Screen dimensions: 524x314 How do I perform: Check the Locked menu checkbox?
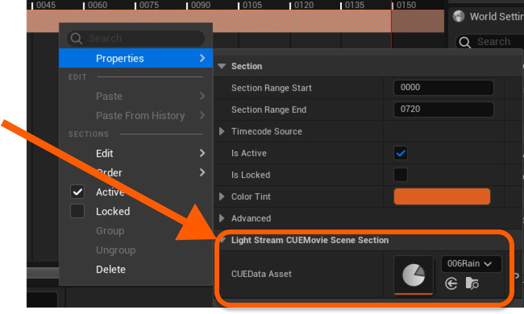point(77,211)
